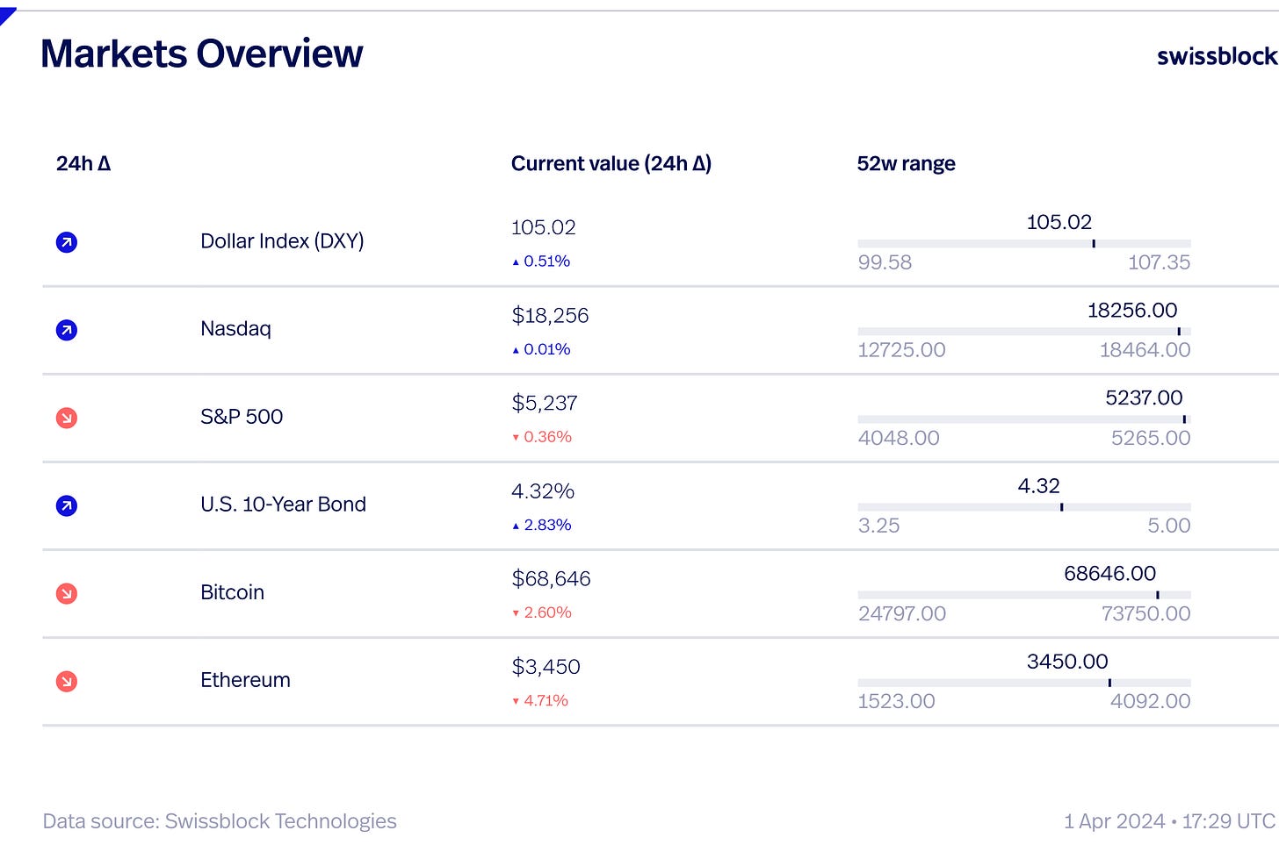1279x852 pixels.
Task: Click the 18256.00 marker label above Nasdaq range
Action: click(1132, 310)
